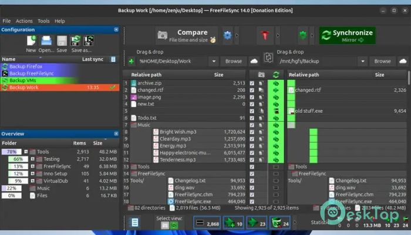This screenshot has width=411, height=235.
Task: Select cloud storage for left folder
Action: 254,61
